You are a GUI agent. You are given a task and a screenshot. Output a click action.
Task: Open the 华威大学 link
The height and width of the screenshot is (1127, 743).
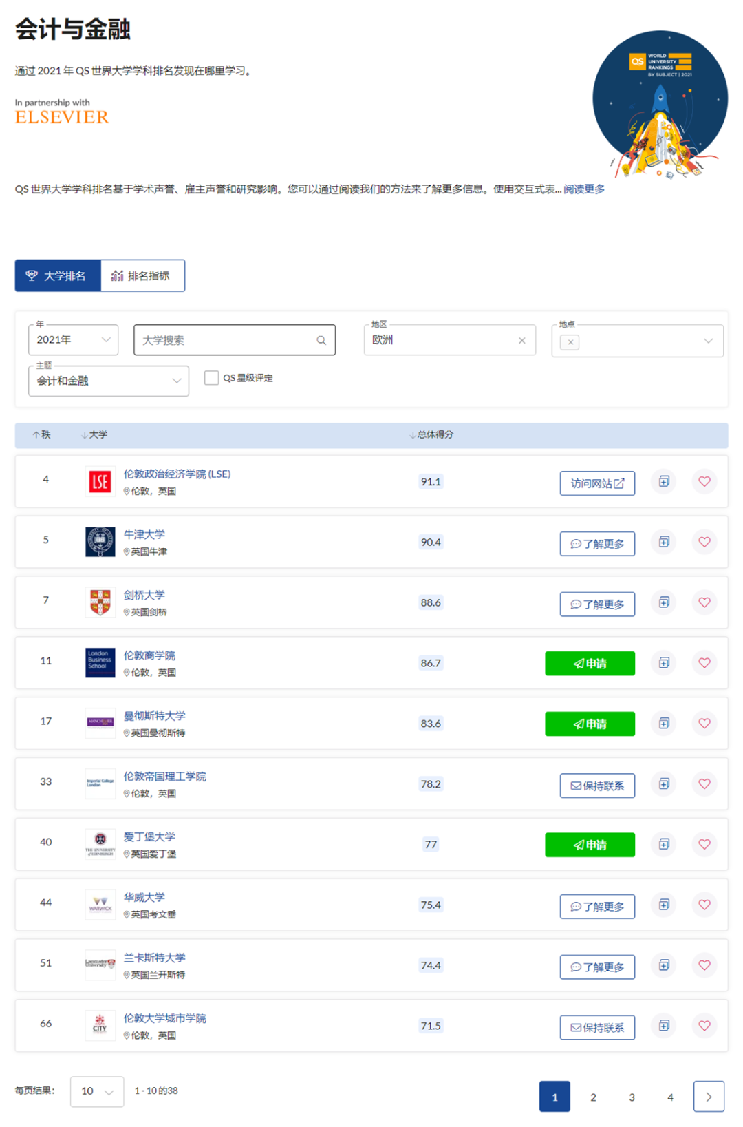(144, 897)
